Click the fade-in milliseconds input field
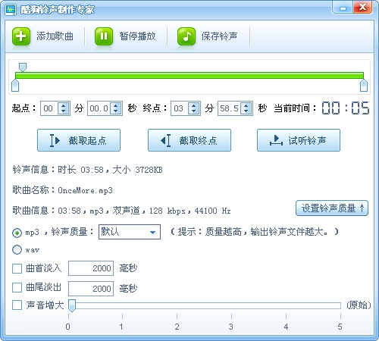 tap(91, 268)
